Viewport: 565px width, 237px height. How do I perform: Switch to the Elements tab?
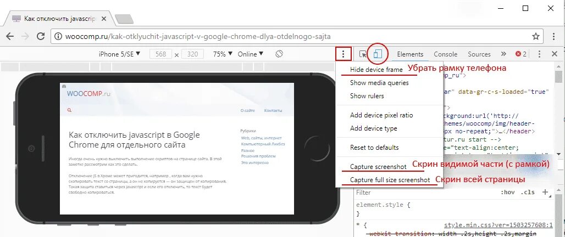[x=410, y=54]
